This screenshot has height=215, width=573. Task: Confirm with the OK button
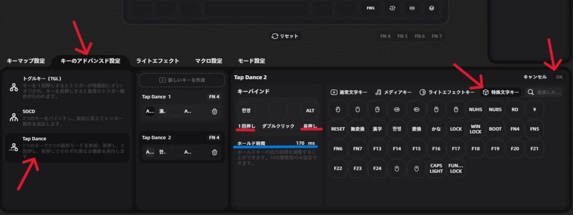(x=559, y=77)
